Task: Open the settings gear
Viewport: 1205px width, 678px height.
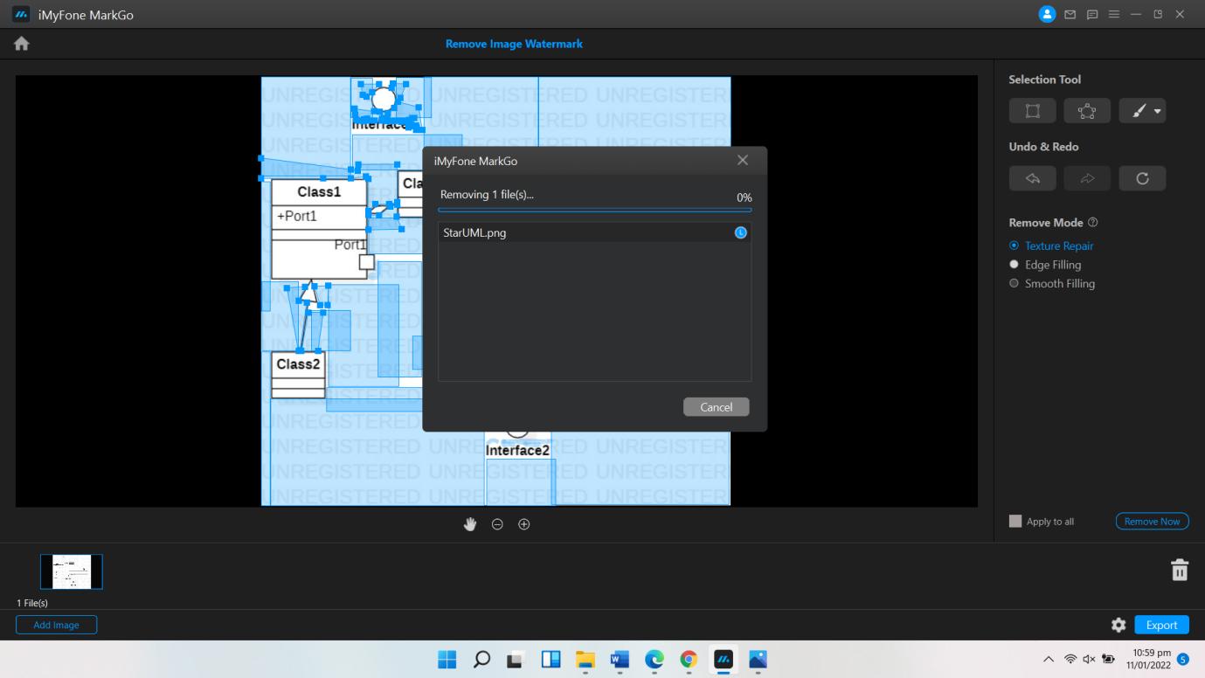Action: [x=1118, y=625]
